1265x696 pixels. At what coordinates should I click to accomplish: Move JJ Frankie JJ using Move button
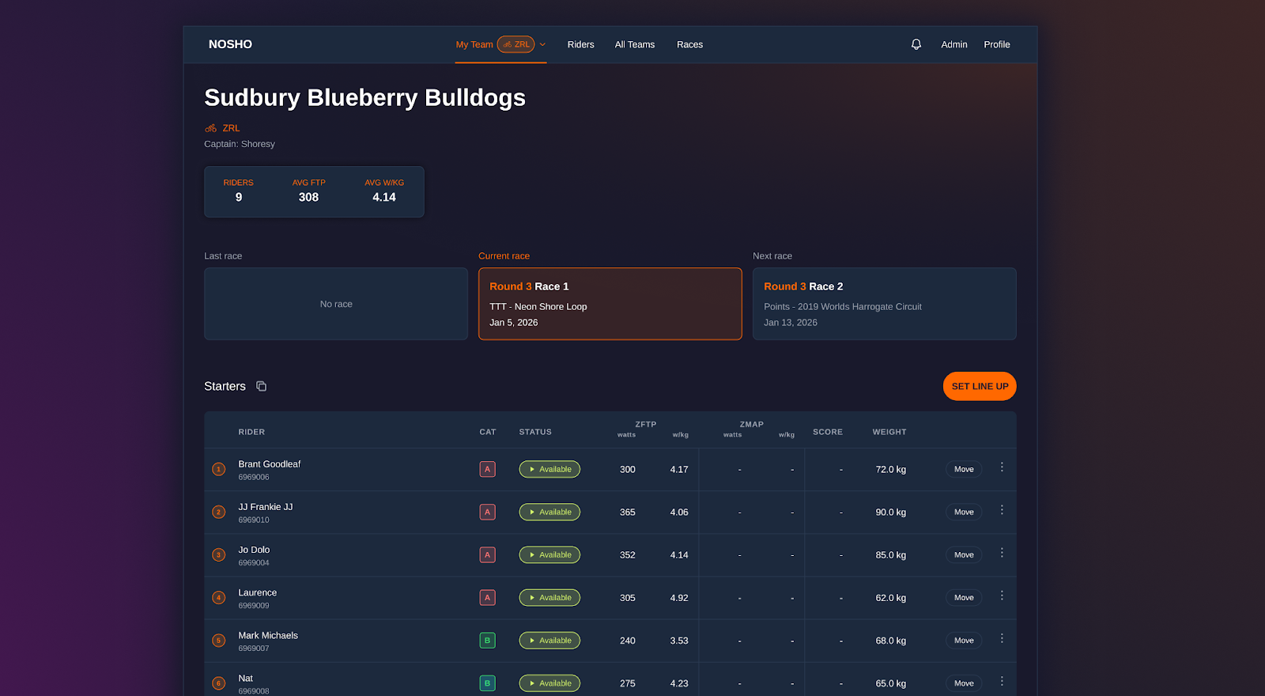point(964,513)
